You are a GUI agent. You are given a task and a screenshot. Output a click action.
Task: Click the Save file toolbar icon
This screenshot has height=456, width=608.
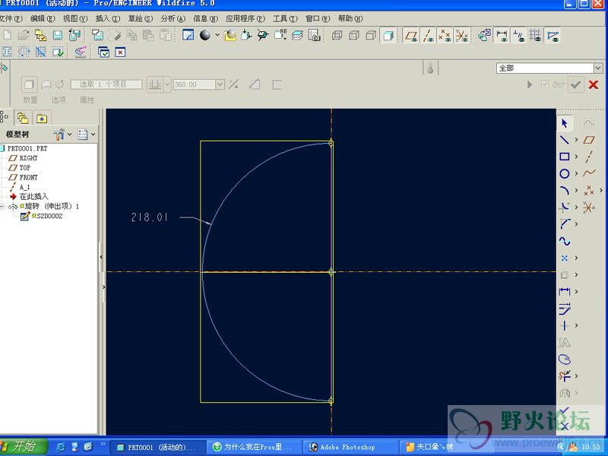click(58, 36)
